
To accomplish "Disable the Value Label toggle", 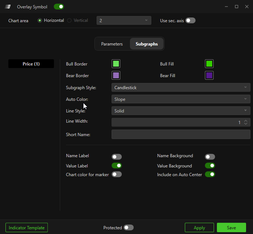I will (x=117, y=166).
